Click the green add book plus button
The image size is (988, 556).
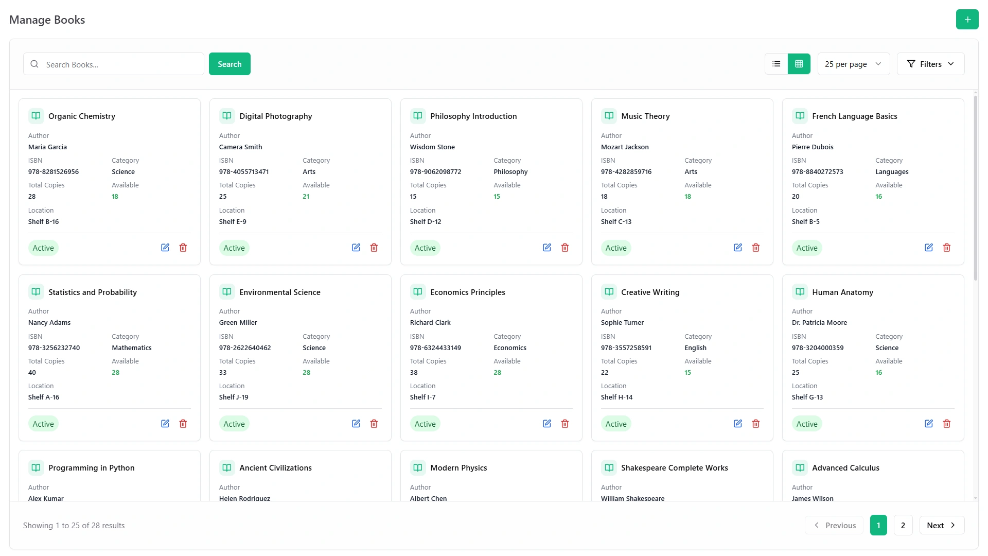coord(967,20)
